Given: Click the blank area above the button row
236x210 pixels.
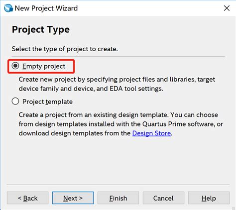Looking at the screenshot, I should pos(118,161).
